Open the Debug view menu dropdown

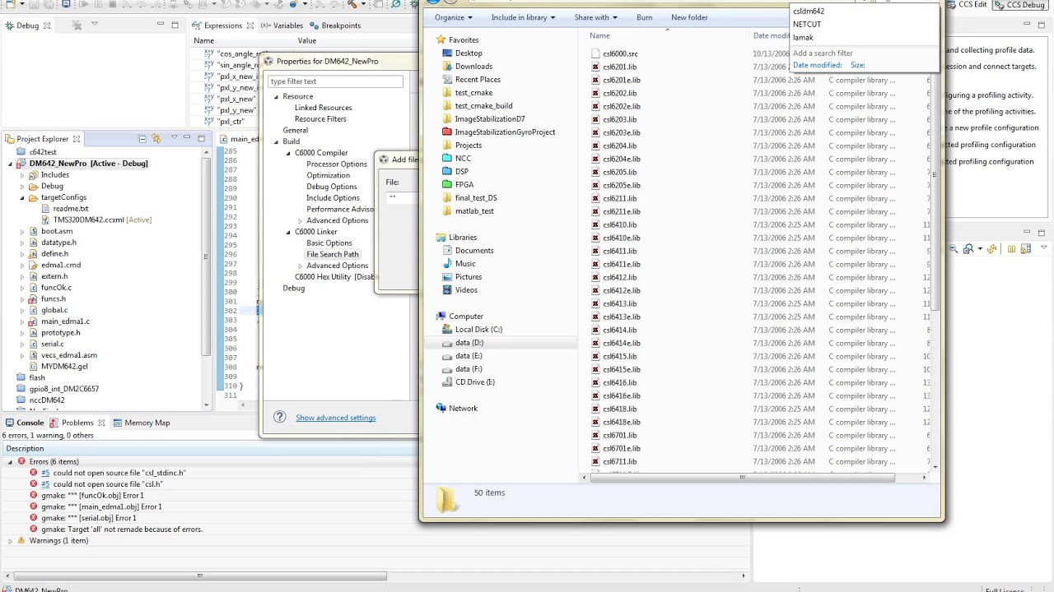coord(95,25)
